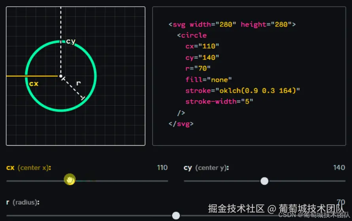Click the closing </svg> tag
Viewport: 352px width, 221px height.
181,124
